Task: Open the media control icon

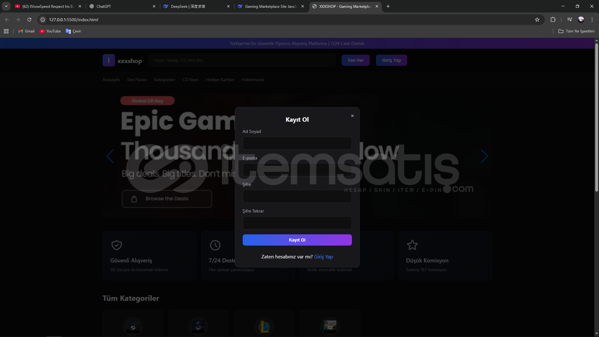Action: [569, 20]
